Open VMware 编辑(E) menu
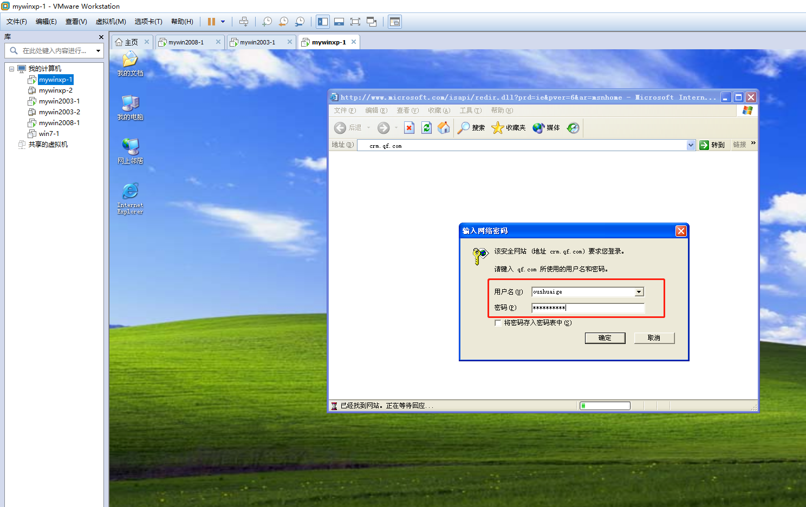Viewport: 806px width, 507px height. click(x=46, y=22)
